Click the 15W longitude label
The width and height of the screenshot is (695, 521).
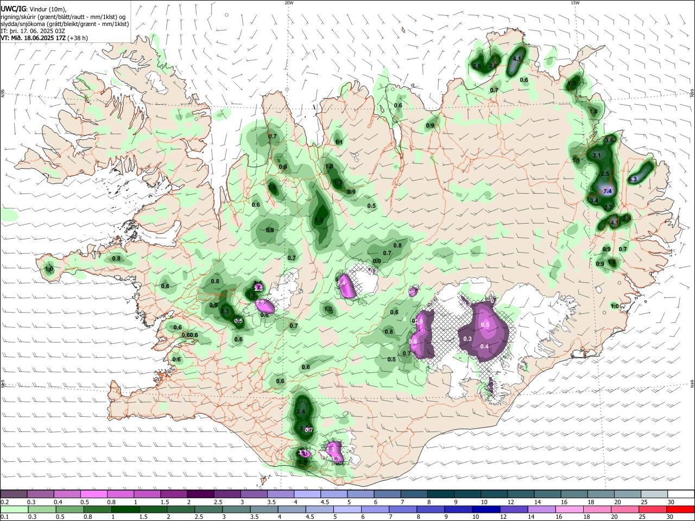tap(575, 3)
